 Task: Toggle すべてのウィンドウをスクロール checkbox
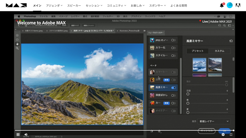33,25
